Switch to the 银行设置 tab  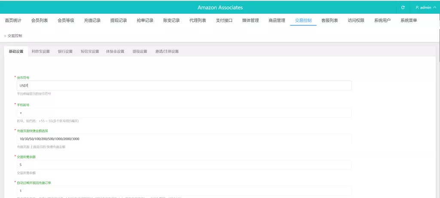tap(65, 51)
